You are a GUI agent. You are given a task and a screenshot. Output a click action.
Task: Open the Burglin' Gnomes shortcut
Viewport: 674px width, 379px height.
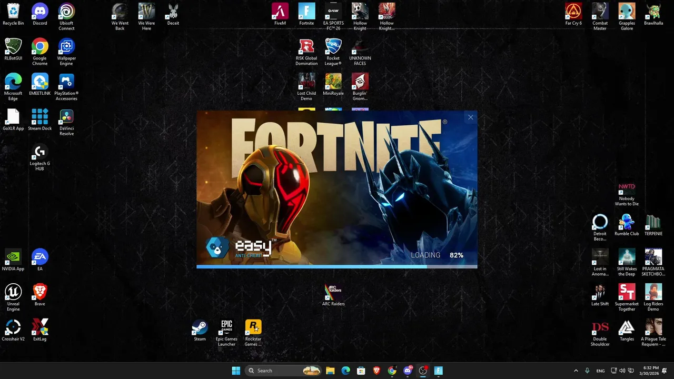(360, 87)
